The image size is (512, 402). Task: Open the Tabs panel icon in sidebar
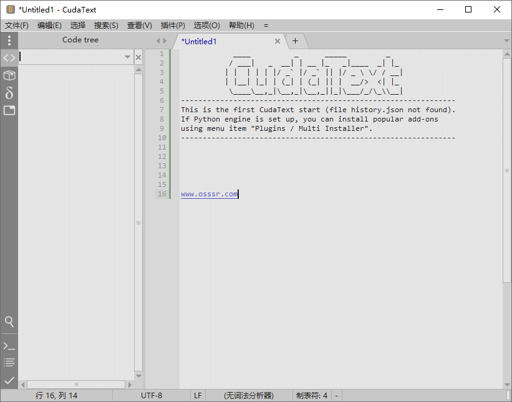(9, 110)
